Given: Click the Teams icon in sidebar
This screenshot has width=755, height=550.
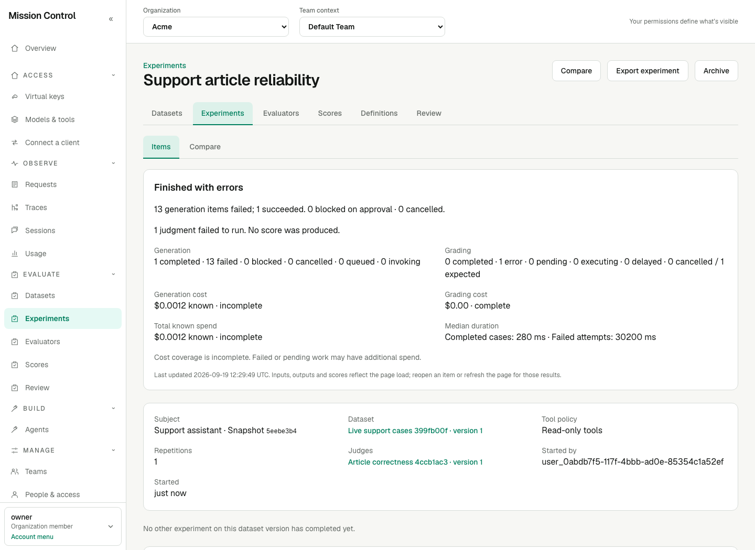Looking at the screenshot, I should tap(15, 471).
